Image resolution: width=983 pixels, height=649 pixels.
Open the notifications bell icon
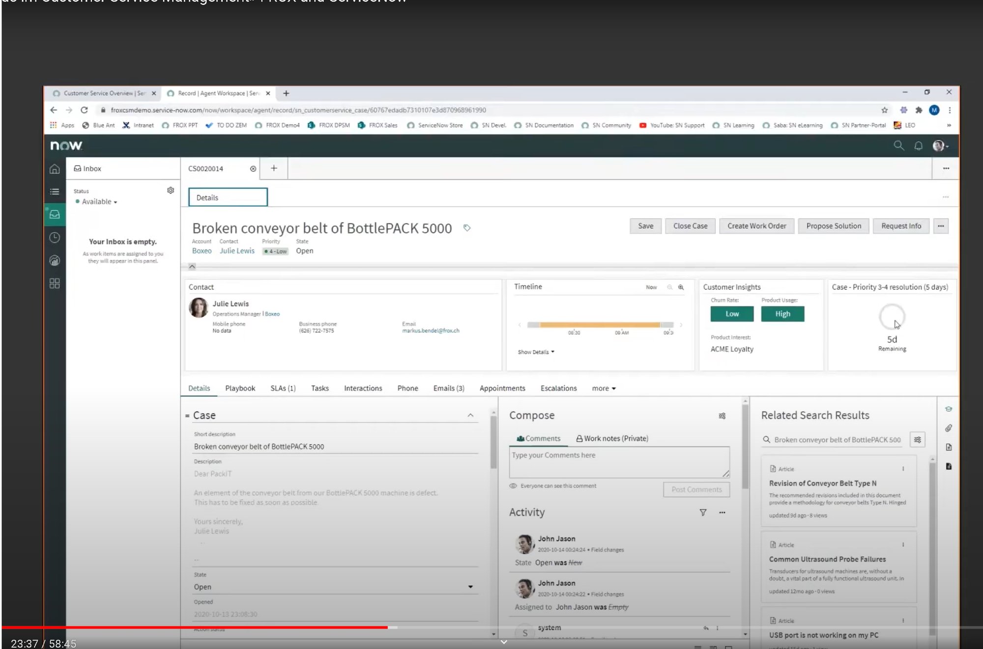918,146
